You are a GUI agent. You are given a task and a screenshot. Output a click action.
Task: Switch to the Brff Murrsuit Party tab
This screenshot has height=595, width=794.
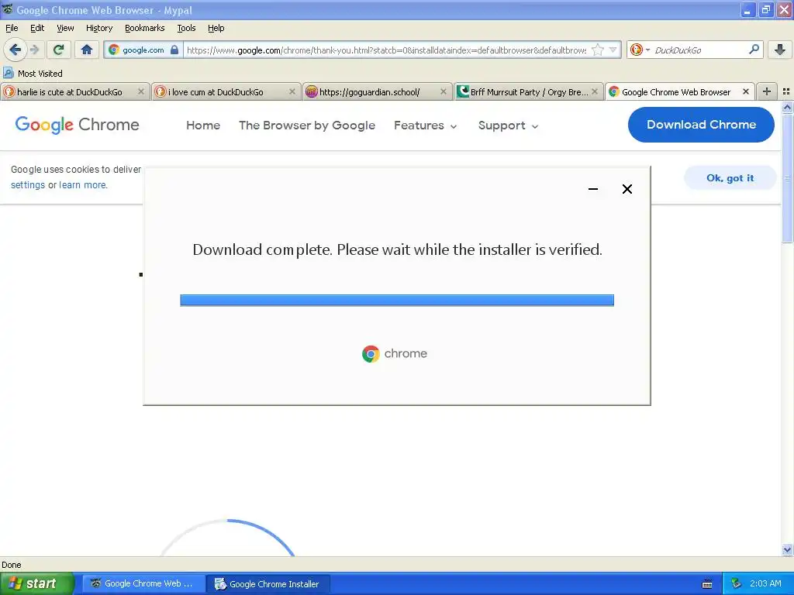[x=528, y=92]
